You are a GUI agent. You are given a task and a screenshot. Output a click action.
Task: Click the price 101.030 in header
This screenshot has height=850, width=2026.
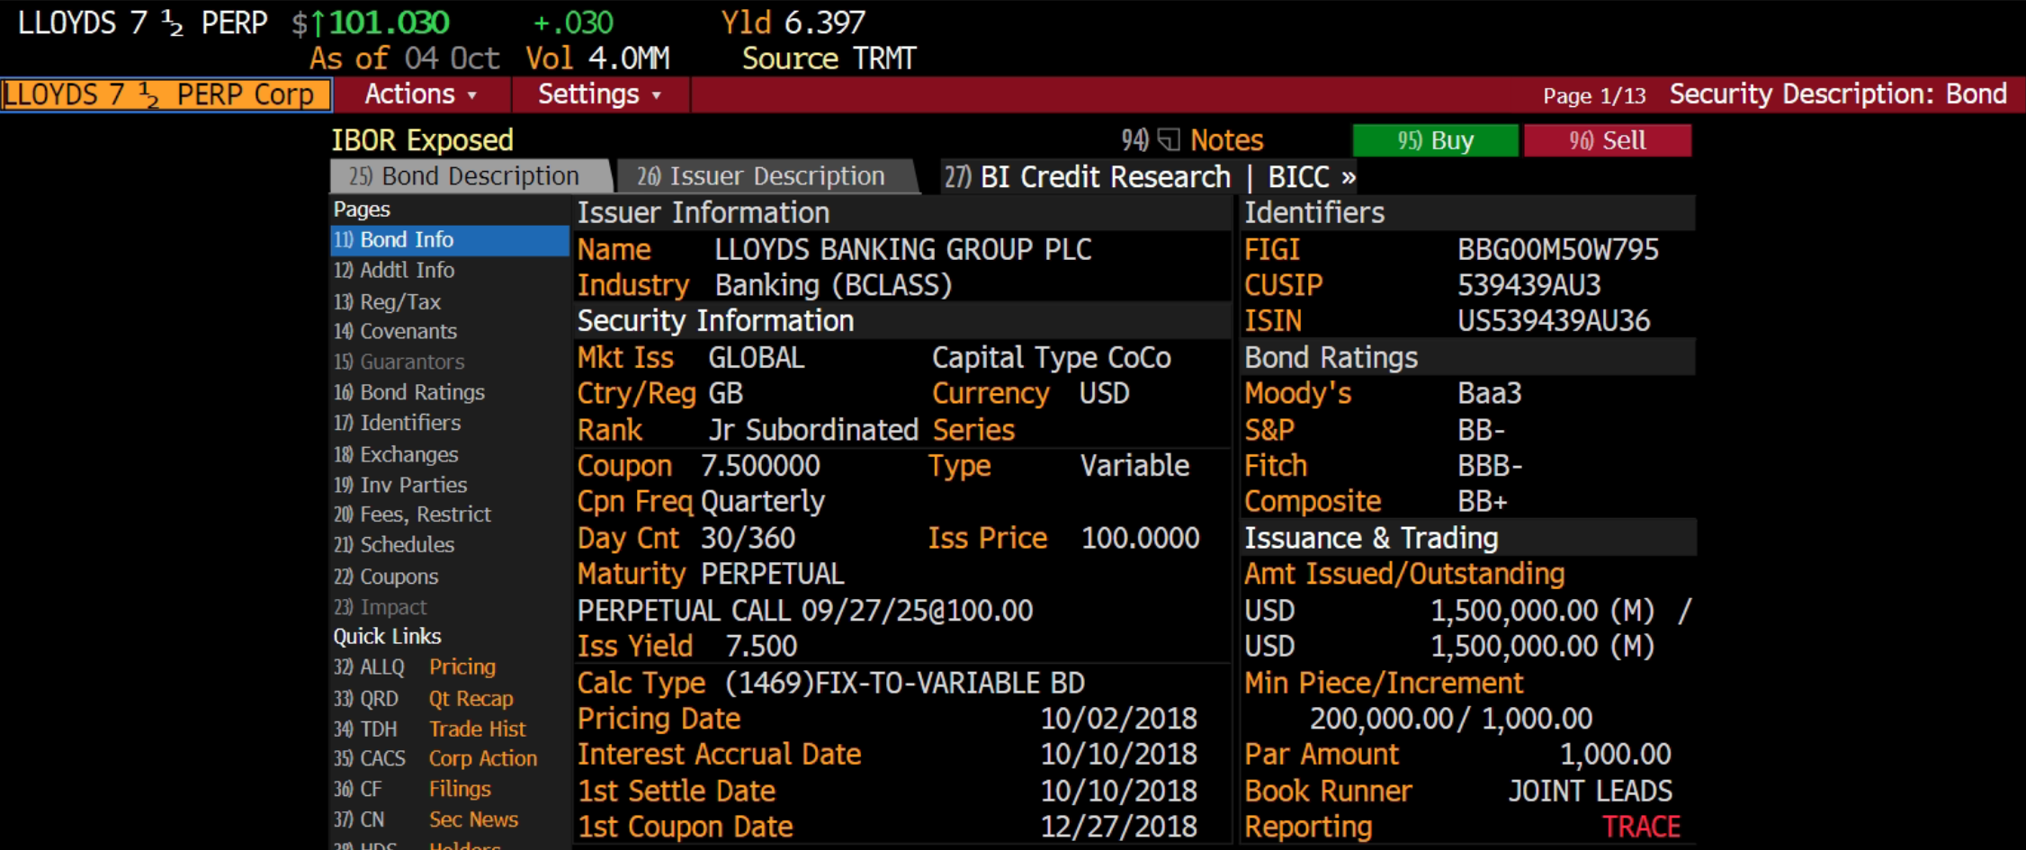[390, 22]
